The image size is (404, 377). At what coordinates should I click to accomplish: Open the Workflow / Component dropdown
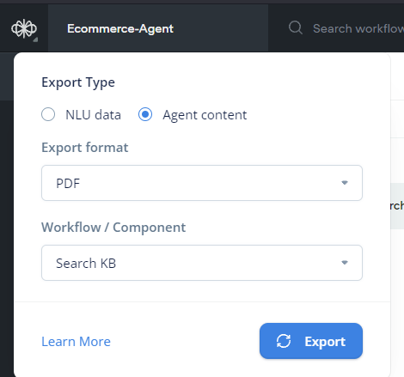202,263
